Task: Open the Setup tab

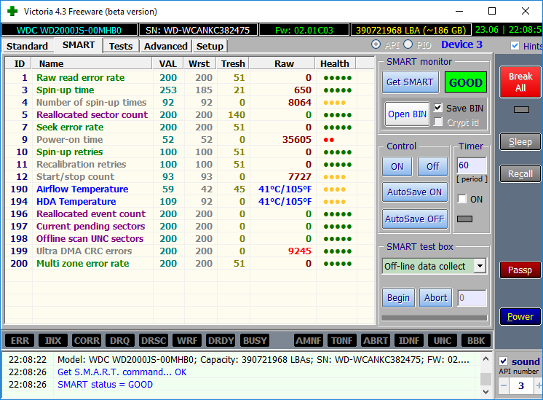Action: click(210, 46)
